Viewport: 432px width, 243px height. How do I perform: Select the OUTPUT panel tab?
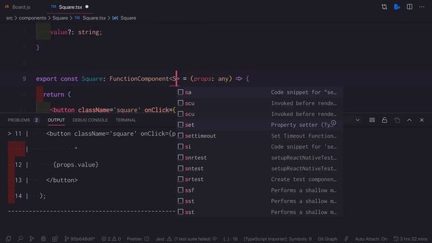[56, 120]
